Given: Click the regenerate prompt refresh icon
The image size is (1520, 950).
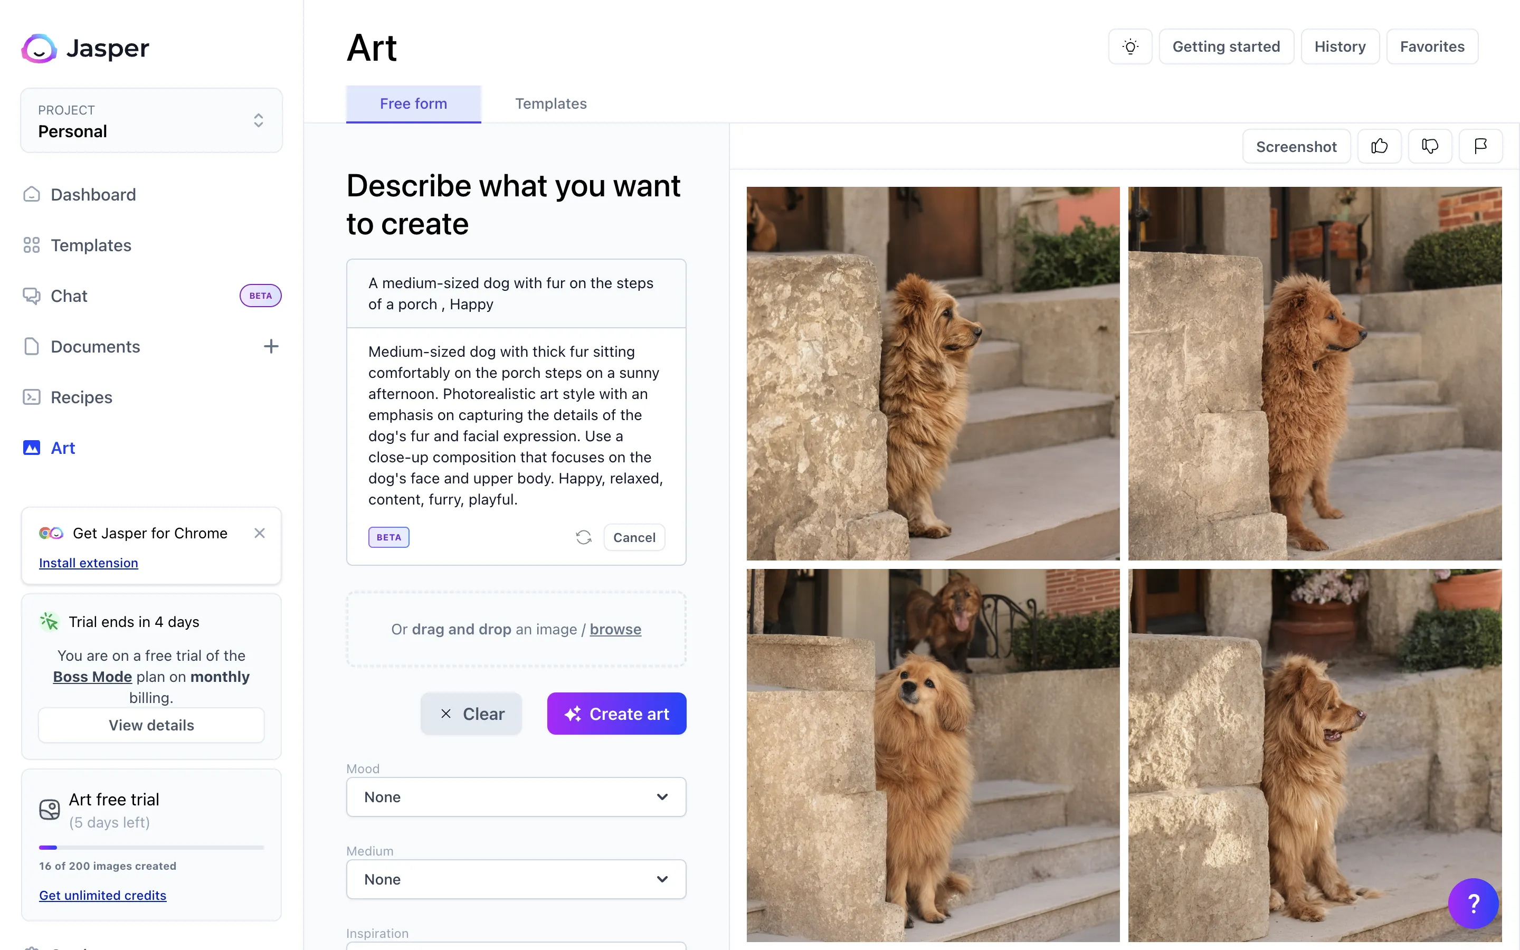Looking at the screenshot, I should tap(584, 537).
